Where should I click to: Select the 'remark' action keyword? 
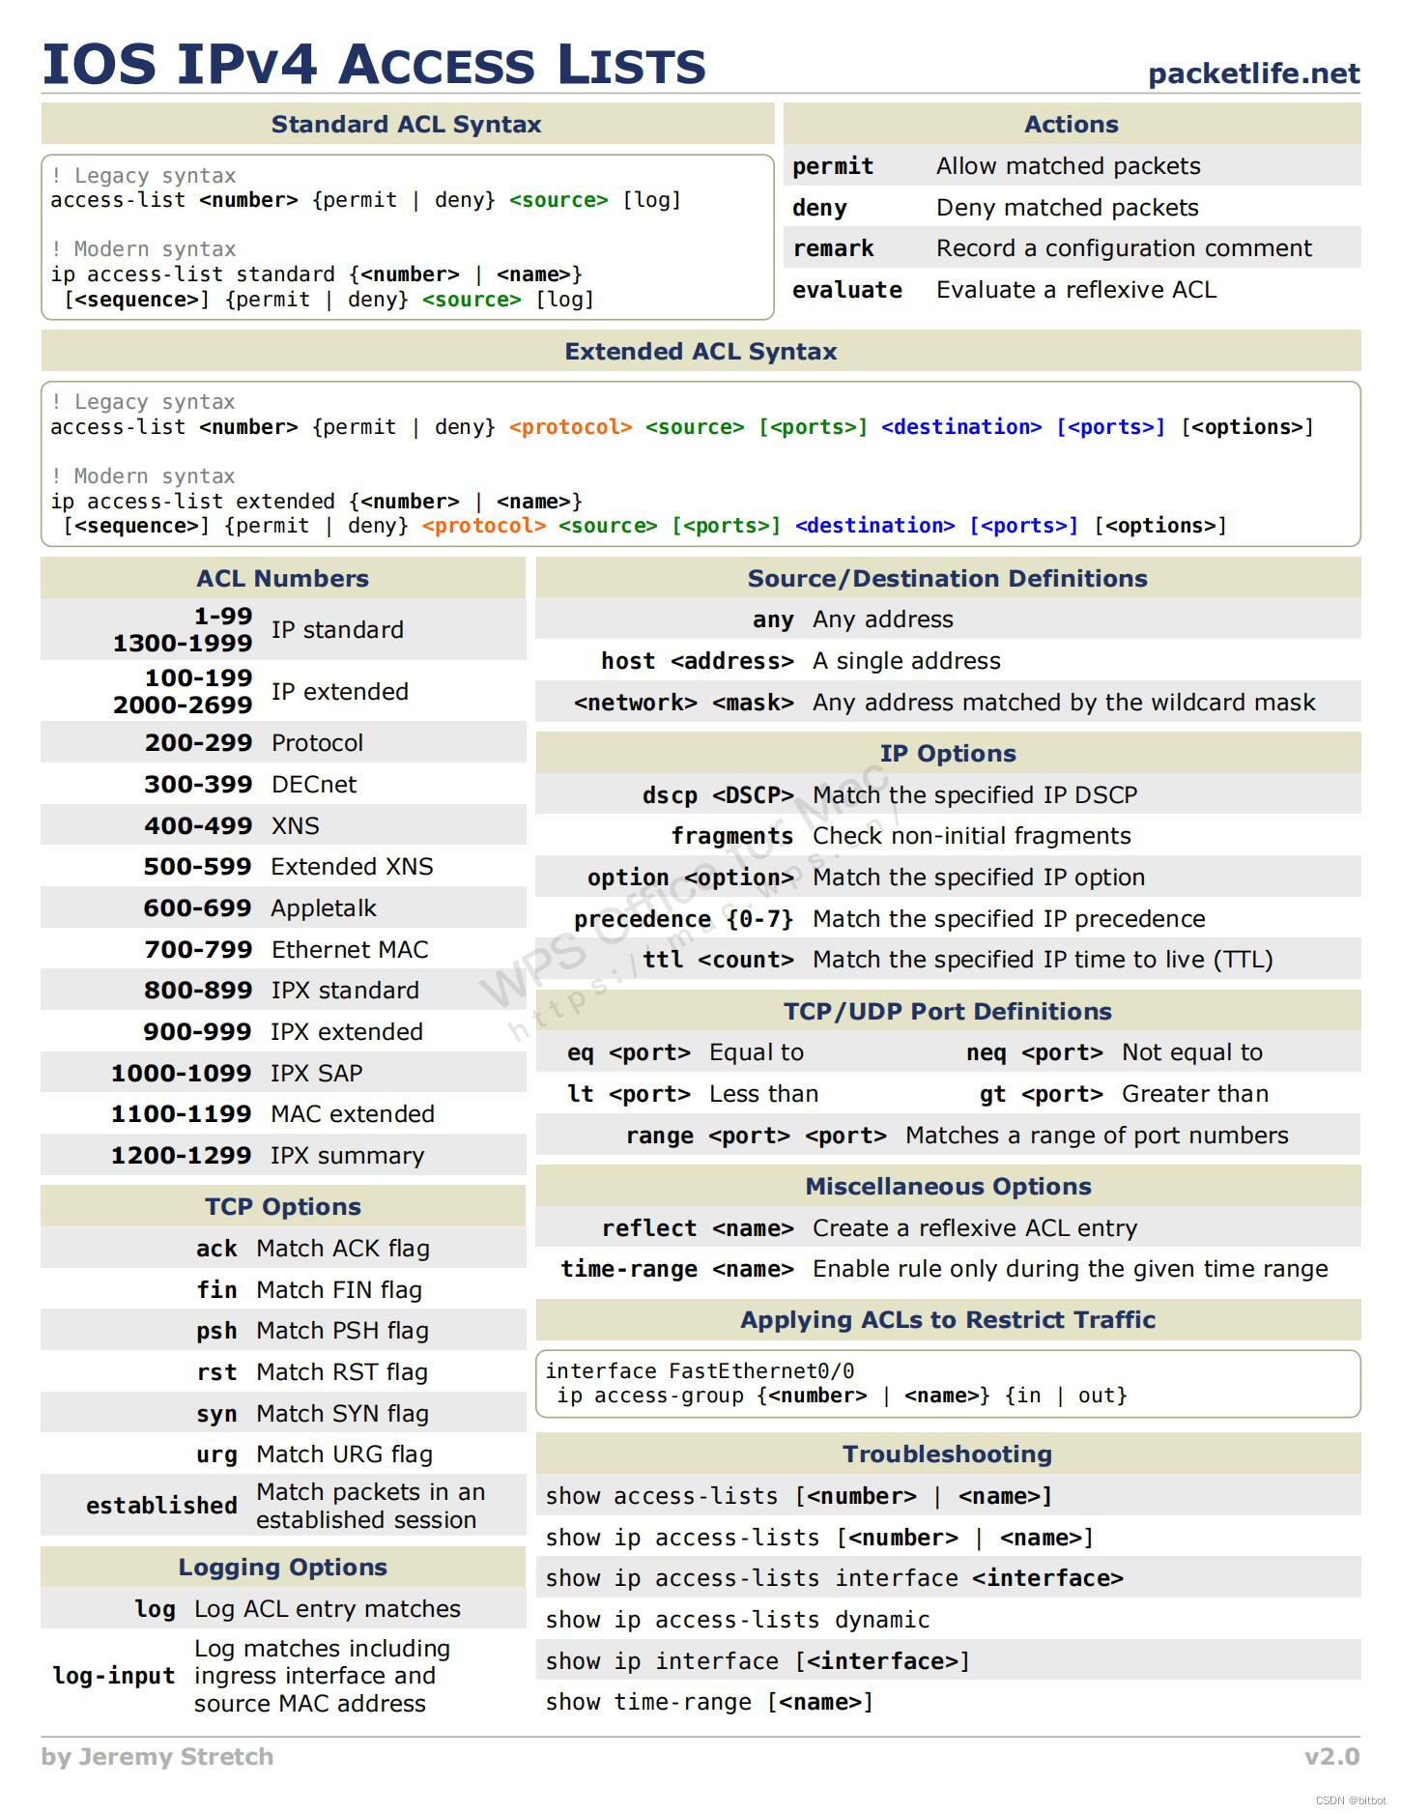coord(833,248)
